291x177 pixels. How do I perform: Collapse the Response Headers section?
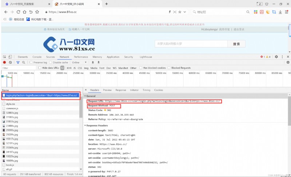point(85,126)
